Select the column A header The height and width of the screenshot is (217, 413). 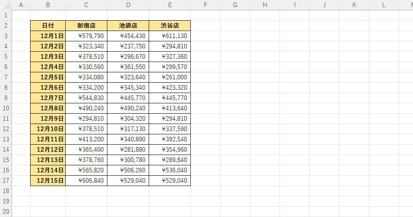click(x=21, y=5)
